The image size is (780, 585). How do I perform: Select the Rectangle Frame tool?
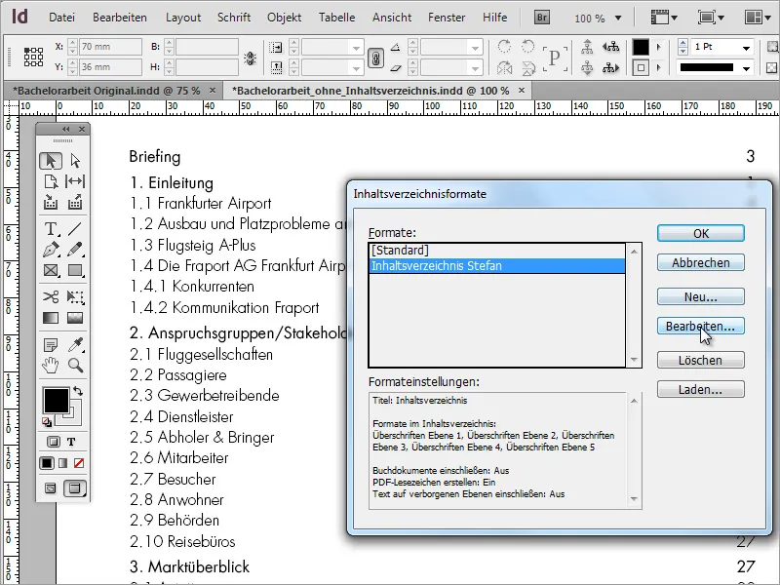pyautogui.click(x=51, y=270)
